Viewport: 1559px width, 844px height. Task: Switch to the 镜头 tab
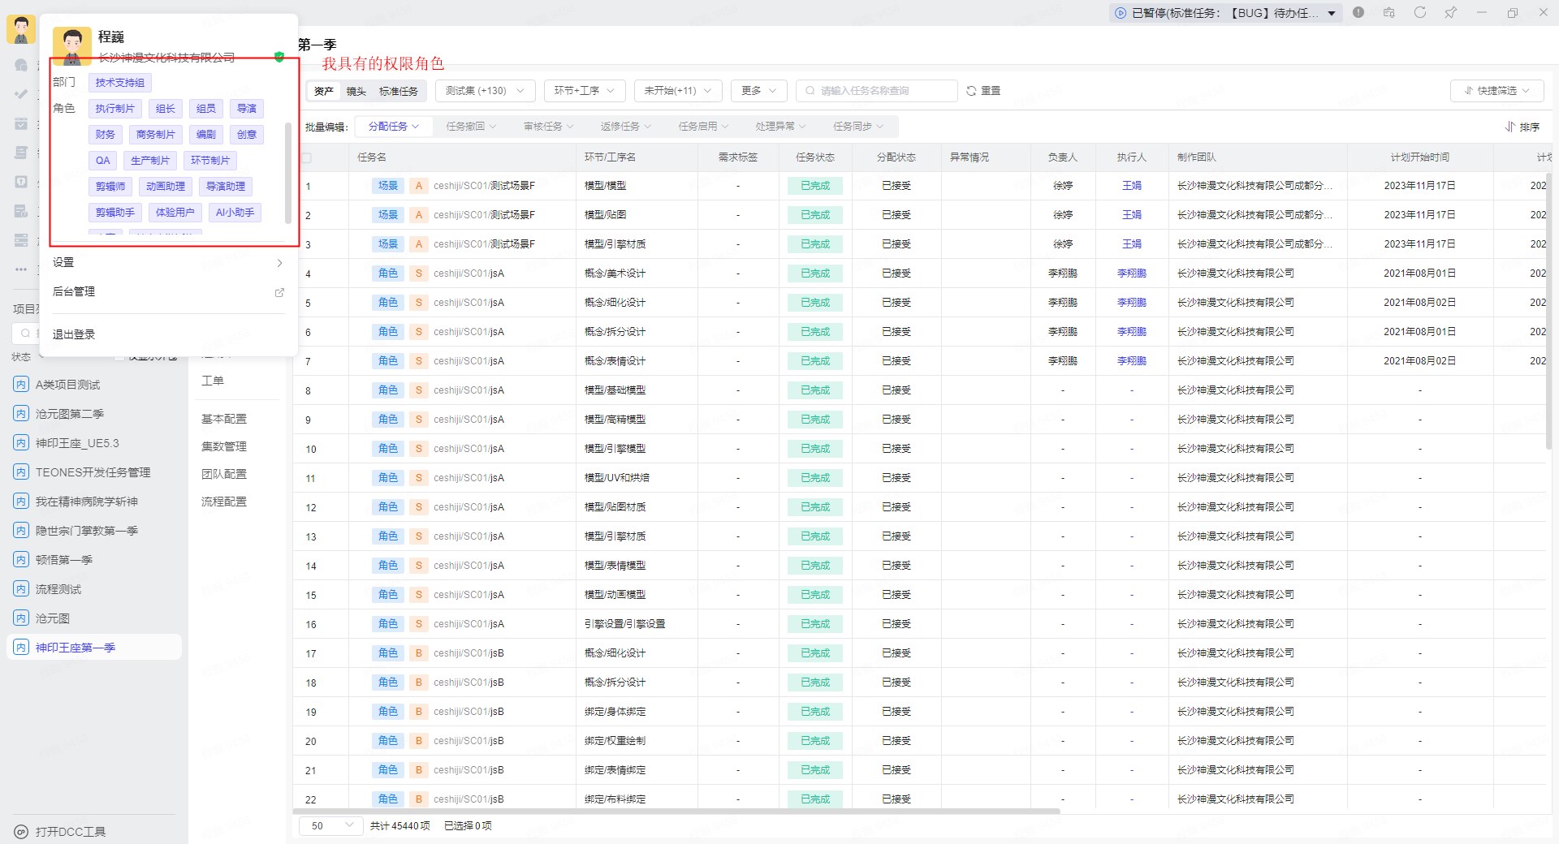coord(356,91)
